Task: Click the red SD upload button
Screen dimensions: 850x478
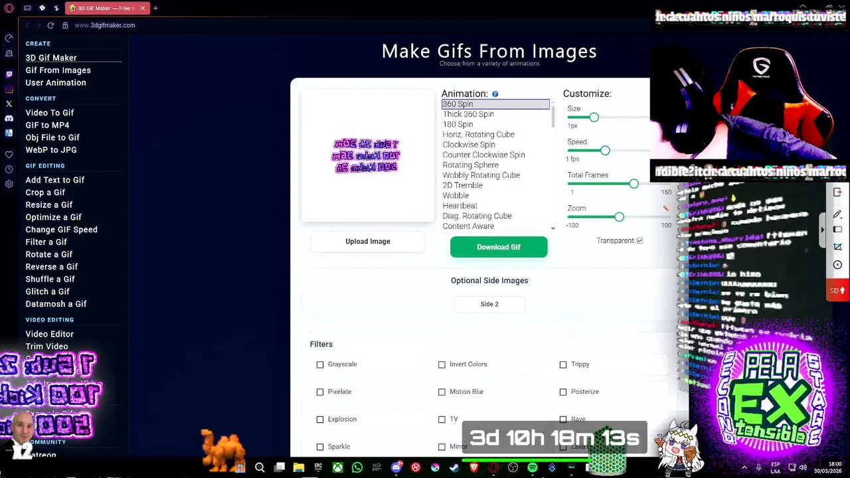Action: 837,290
